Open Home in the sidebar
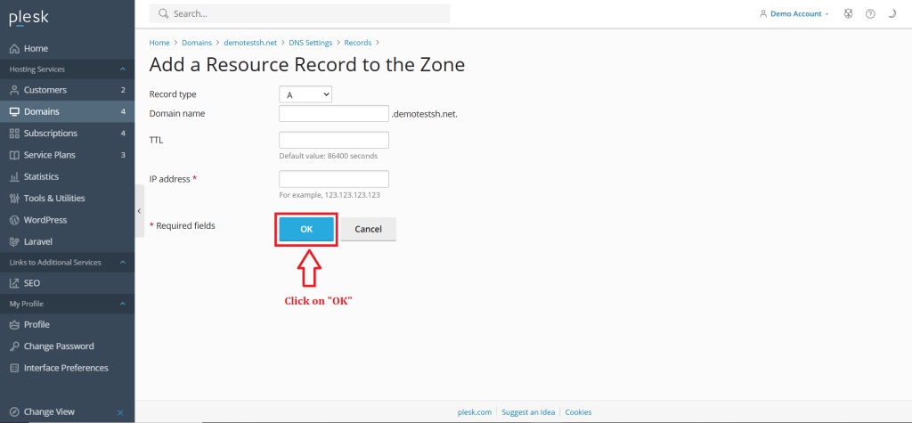This screenshot has width=912, height=423. tap(68, 49)
